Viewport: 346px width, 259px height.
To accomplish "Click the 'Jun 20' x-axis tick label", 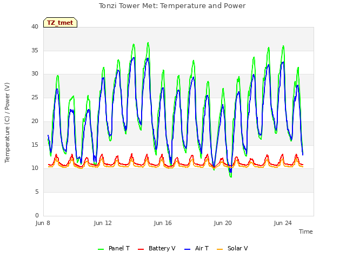I will pos(223,223).
